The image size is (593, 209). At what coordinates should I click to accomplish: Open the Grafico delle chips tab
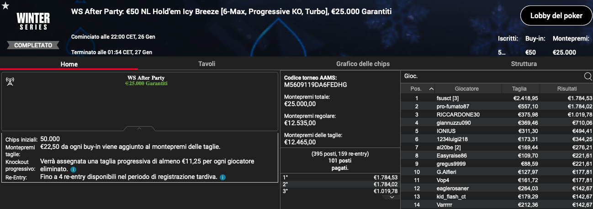coord(363,64)
